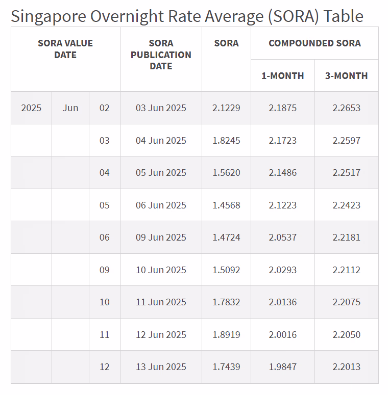Pick 3-month compounded value '2.2181'

(346, 238)
